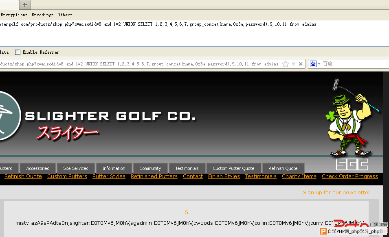Click the leprechaun golfer mascot image
Viewport: 389px width, 237px height.
coord(352,117)
